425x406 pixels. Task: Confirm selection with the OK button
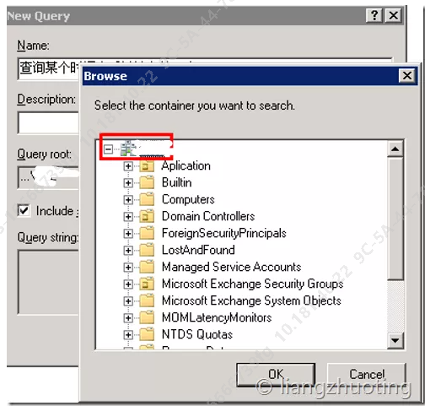point(276,375)
